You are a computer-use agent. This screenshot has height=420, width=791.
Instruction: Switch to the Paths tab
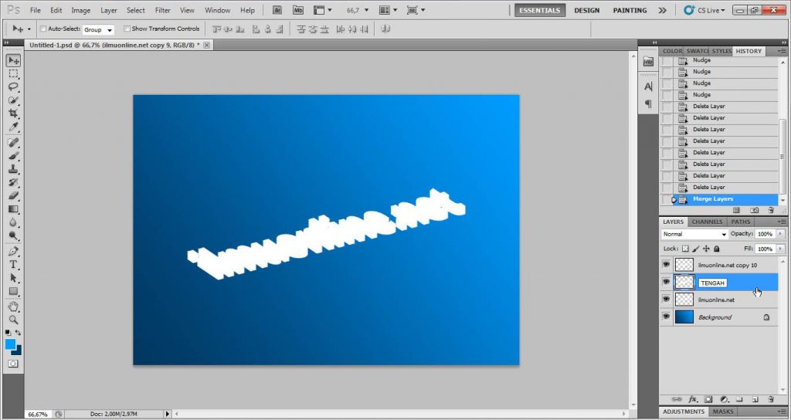click(741, 222)
